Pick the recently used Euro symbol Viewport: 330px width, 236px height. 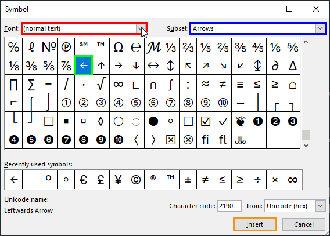[84, 180]
